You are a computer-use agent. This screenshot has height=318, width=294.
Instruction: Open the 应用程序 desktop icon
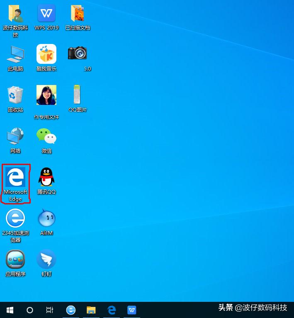[15, 259]
